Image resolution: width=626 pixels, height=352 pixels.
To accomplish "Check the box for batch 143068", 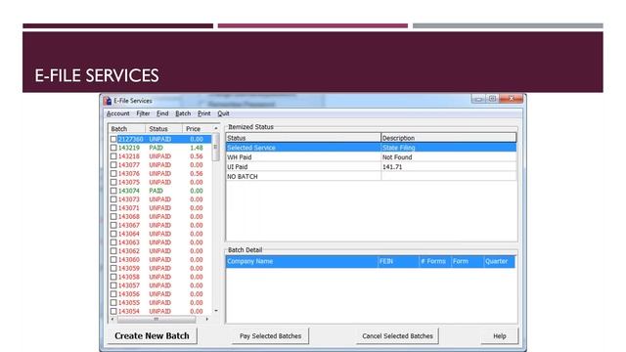I will pyautogui.click(x=113, y=217).
